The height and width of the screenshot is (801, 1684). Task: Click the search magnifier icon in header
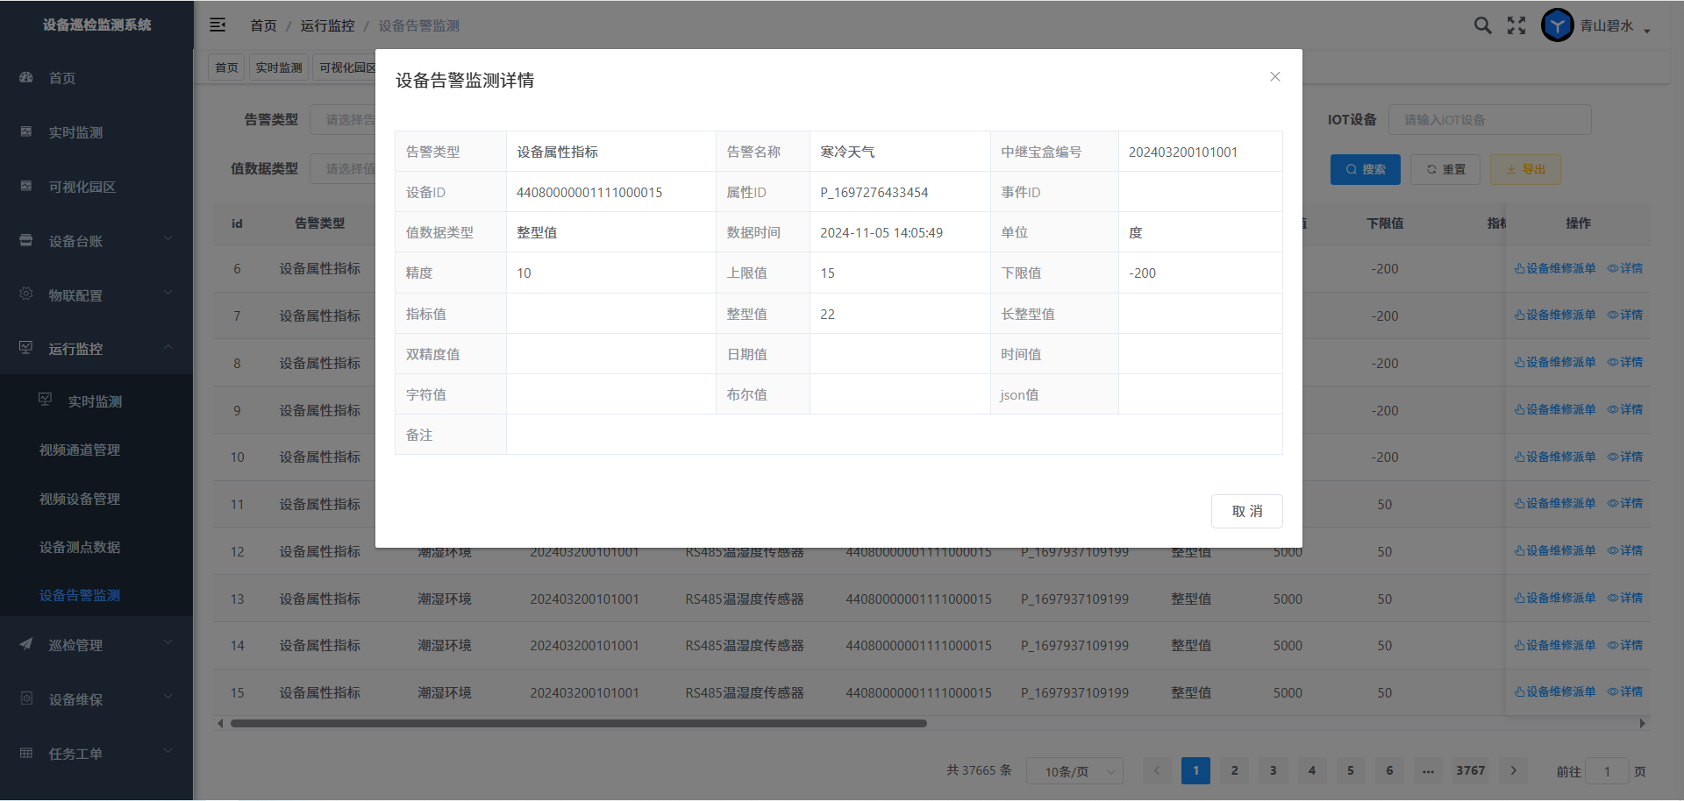coord(1482,25)
